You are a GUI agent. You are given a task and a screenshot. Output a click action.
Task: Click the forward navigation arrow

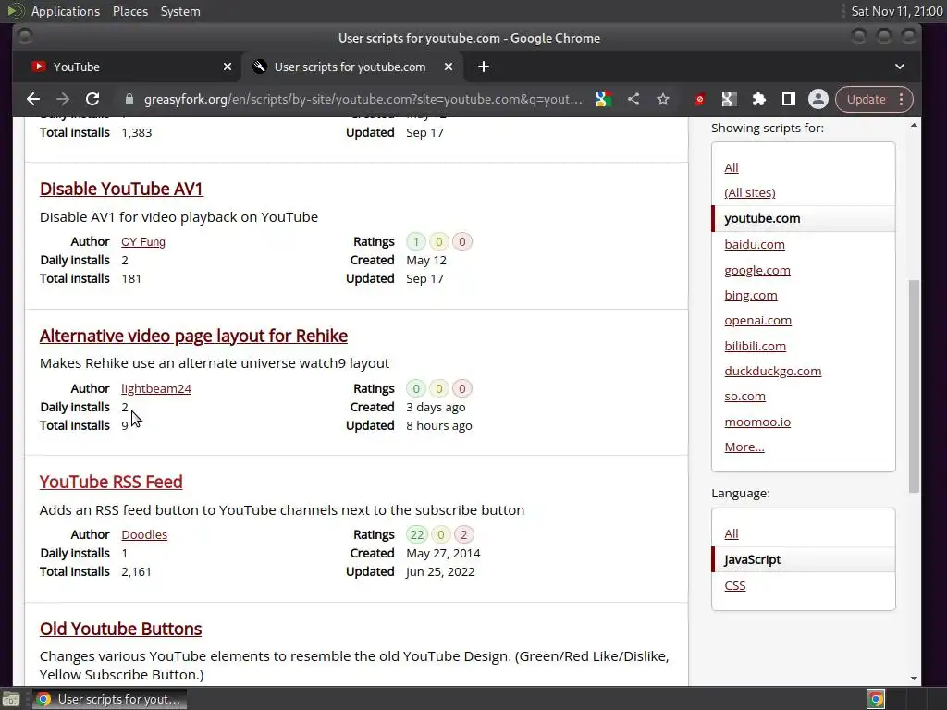click(63, 100)
